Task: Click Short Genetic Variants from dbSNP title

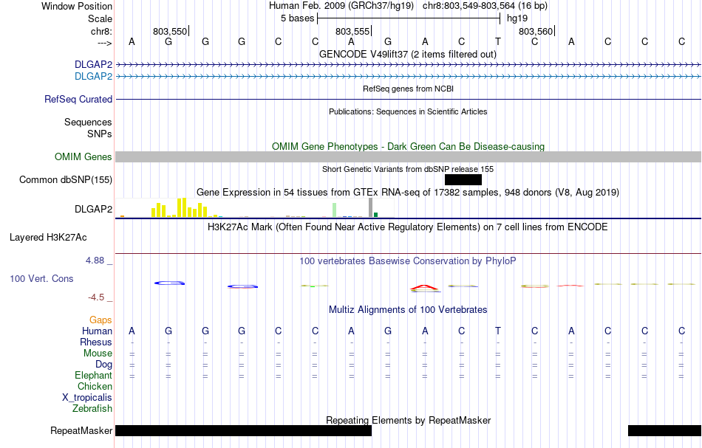Action: coord(408,169)
